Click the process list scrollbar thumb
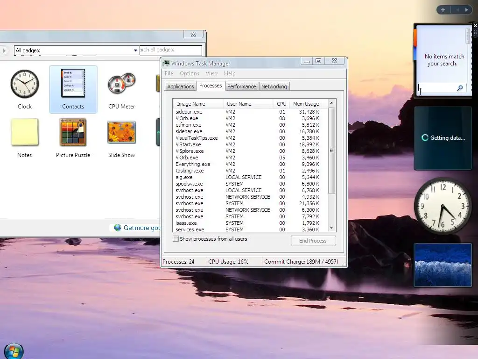Screen dimensions: 478x359 point(332,151)
